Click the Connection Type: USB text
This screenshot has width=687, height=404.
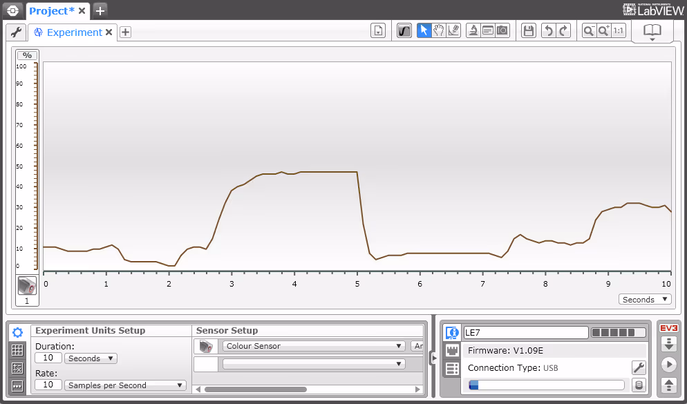(x=513, y=368)
